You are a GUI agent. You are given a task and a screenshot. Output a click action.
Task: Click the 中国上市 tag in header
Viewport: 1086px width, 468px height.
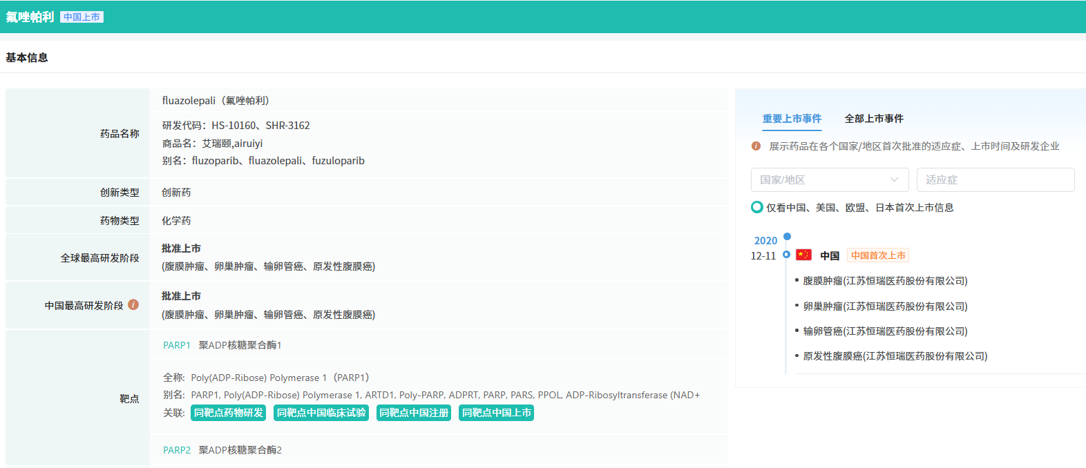tap(82, 17)
